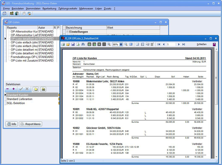This screenshot has width=222, height=165.
Task: Click the binoculars search icon
Action: (83, 44)
